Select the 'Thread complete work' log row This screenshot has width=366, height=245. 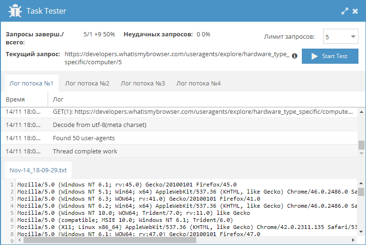pyautogui.click(x=179, y=151)
